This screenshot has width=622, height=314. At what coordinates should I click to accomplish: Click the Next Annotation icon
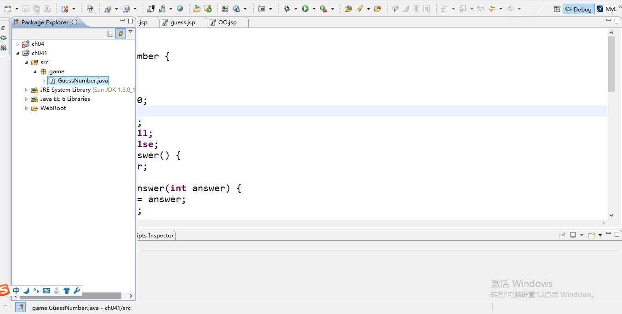(444, 9)
